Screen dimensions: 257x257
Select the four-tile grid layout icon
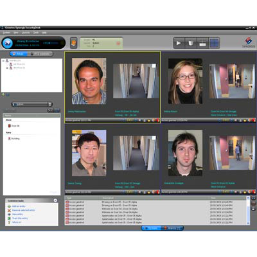point(214,43)
